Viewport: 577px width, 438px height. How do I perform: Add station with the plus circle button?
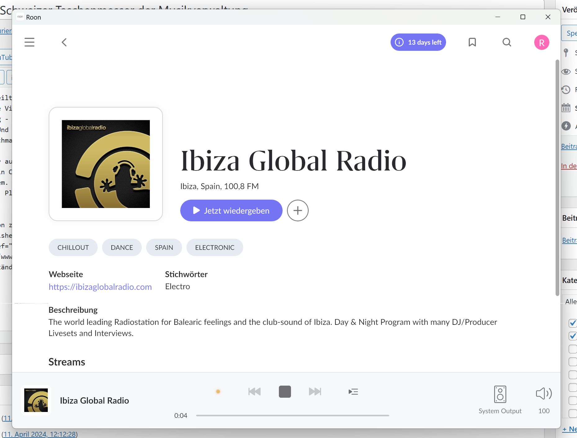pyautogui.click(x=298, y=210)
